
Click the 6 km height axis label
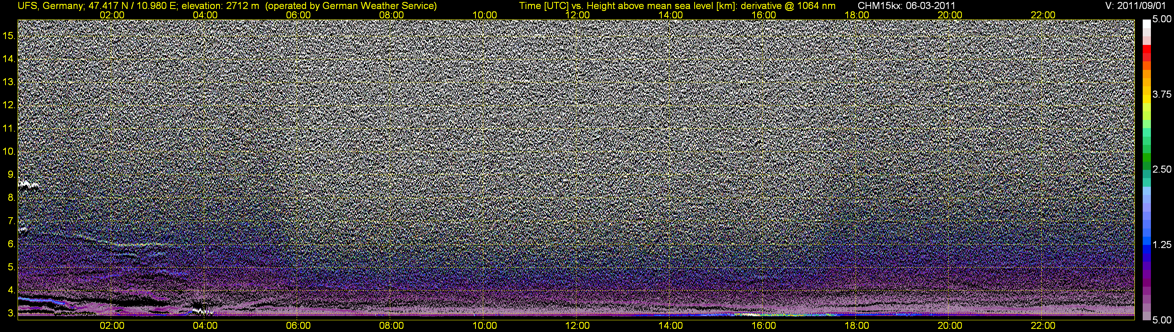11,244
